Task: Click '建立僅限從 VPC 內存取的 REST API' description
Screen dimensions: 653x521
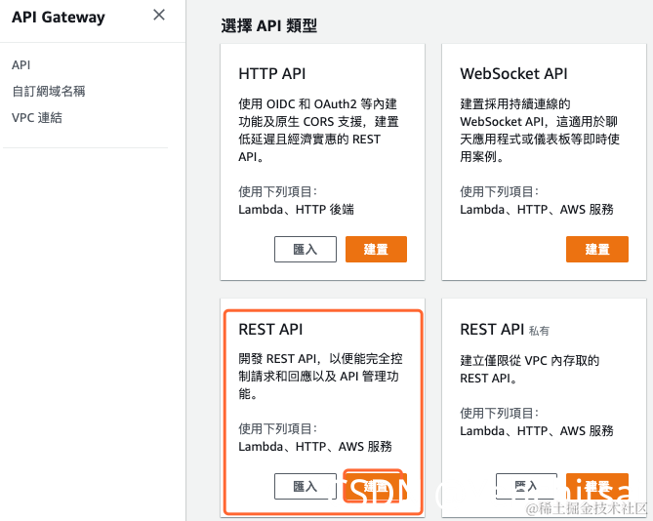Action: click(529, 369)
